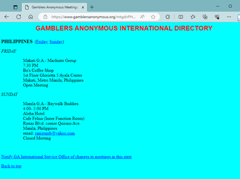Screen dimensions: 240x179
Task: Select the Gamblers Anonymous Meetings tab
Action: [x=55, y=7]
